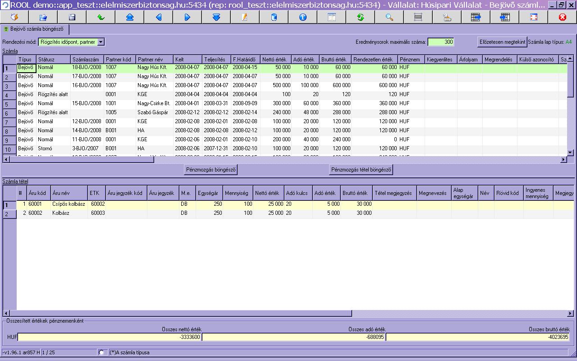577x361 pixels.
Task: Click the red circular close X icon
Action: [x=563, y=17]
